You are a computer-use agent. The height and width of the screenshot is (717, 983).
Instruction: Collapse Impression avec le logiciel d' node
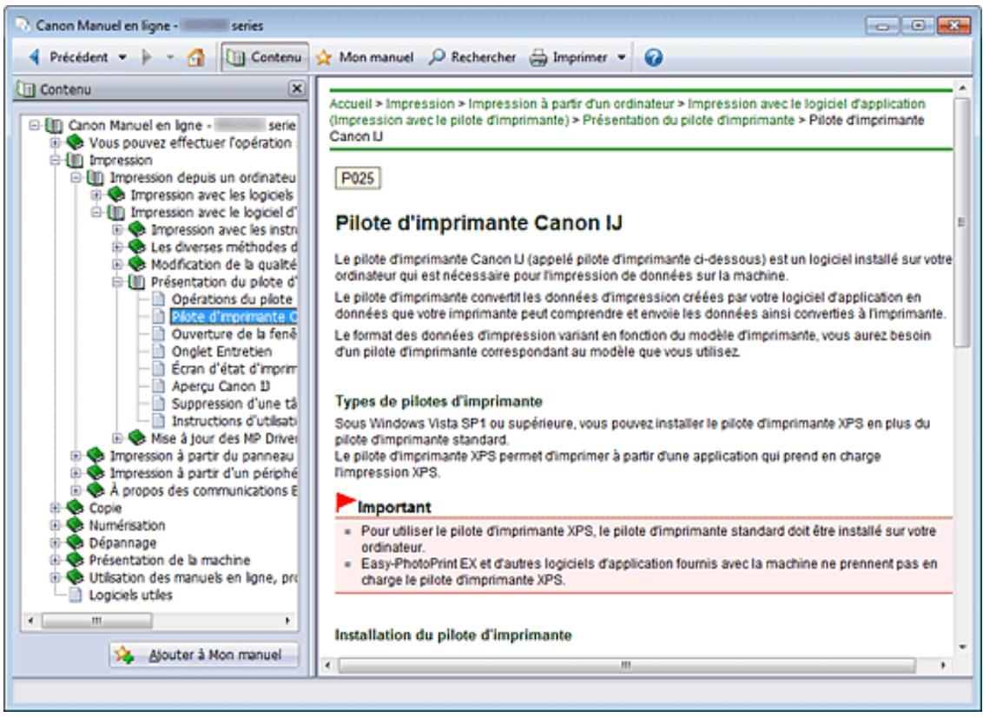click(x=96, y=213)
